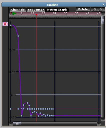
Task: Click the green play arrow on ruler
Action: [14, 13]
